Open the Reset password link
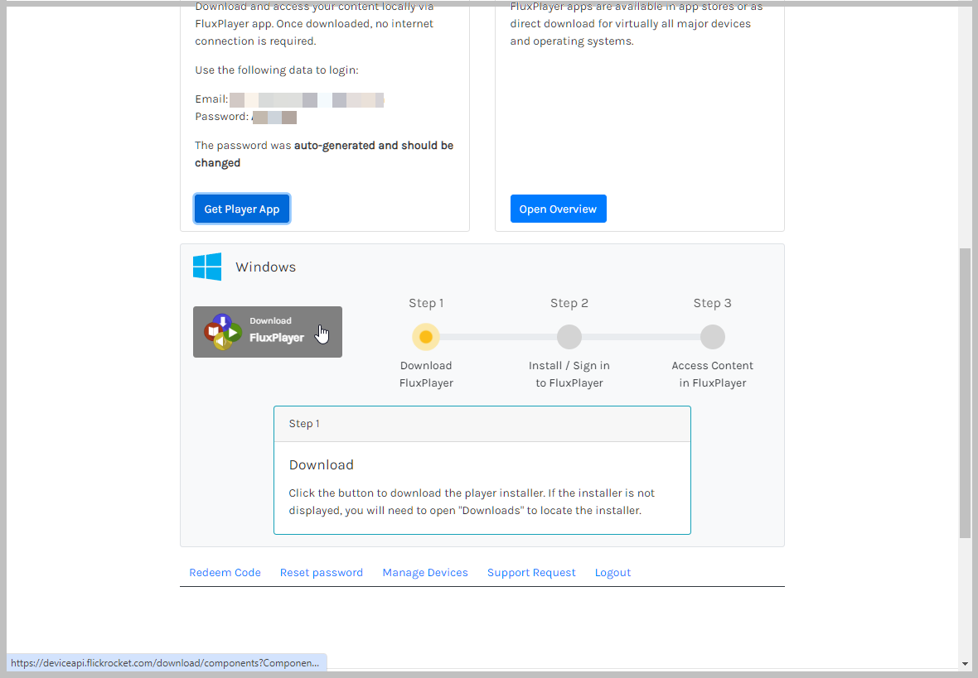Viewport: 978px width, 678px height. pos(322,572)
